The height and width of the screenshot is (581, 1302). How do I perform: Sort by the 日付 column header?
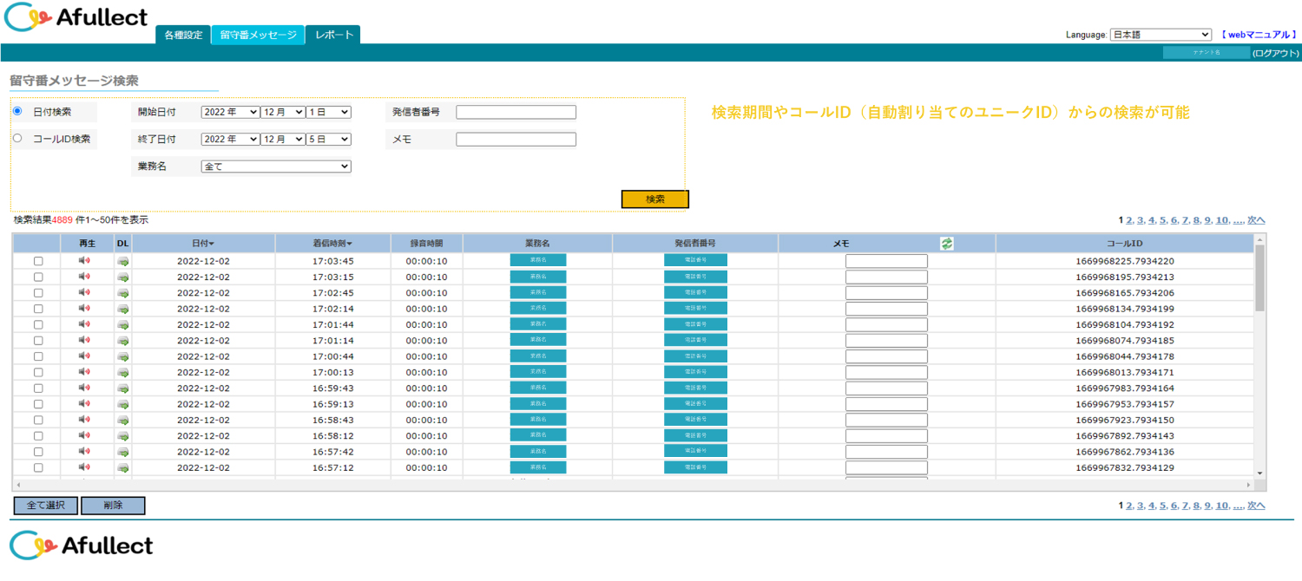(x=203, y=244)
